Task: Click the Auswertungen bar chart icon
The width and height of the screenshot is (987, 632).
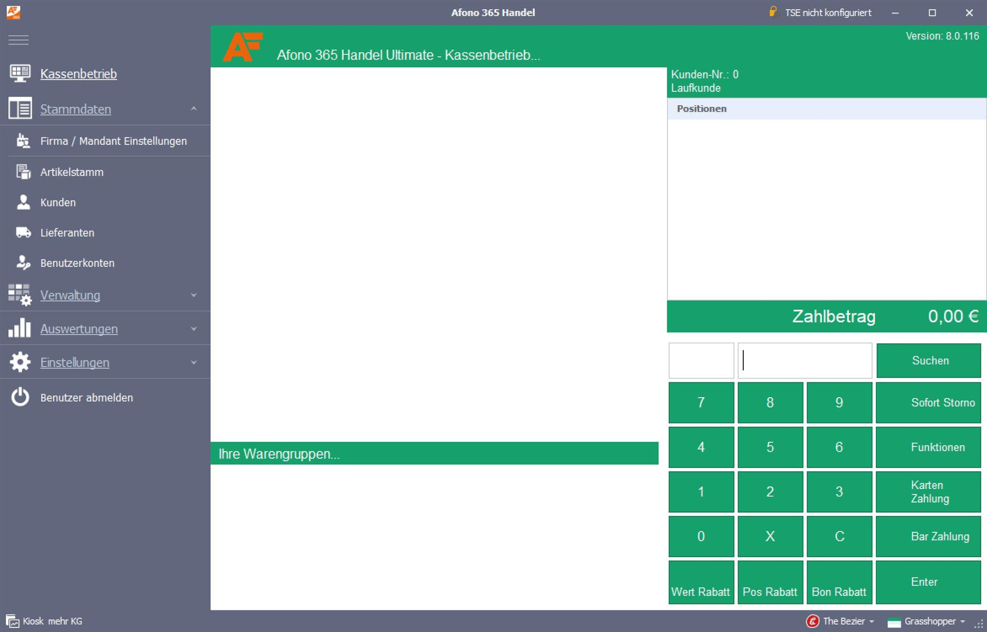Action: 20,328
